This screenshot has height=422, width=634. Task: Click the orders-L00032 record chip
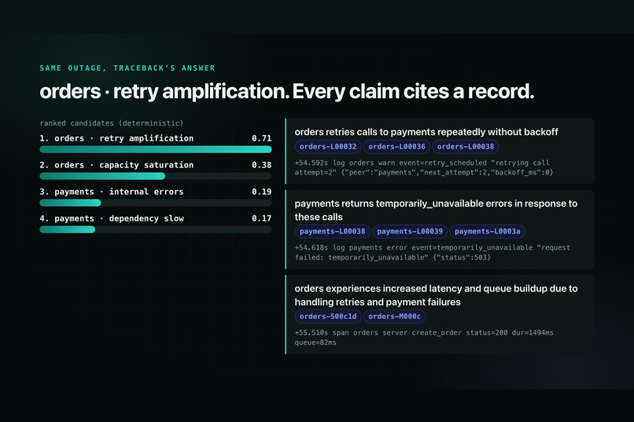coord(328,147)
